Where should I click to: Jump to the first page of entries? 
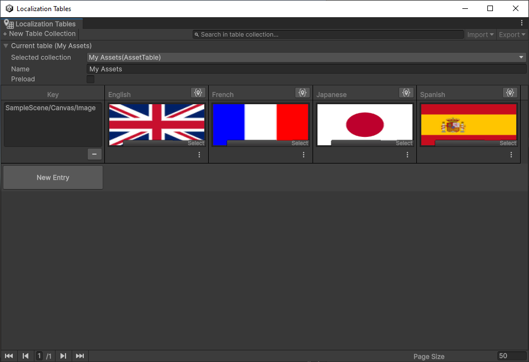8,355
